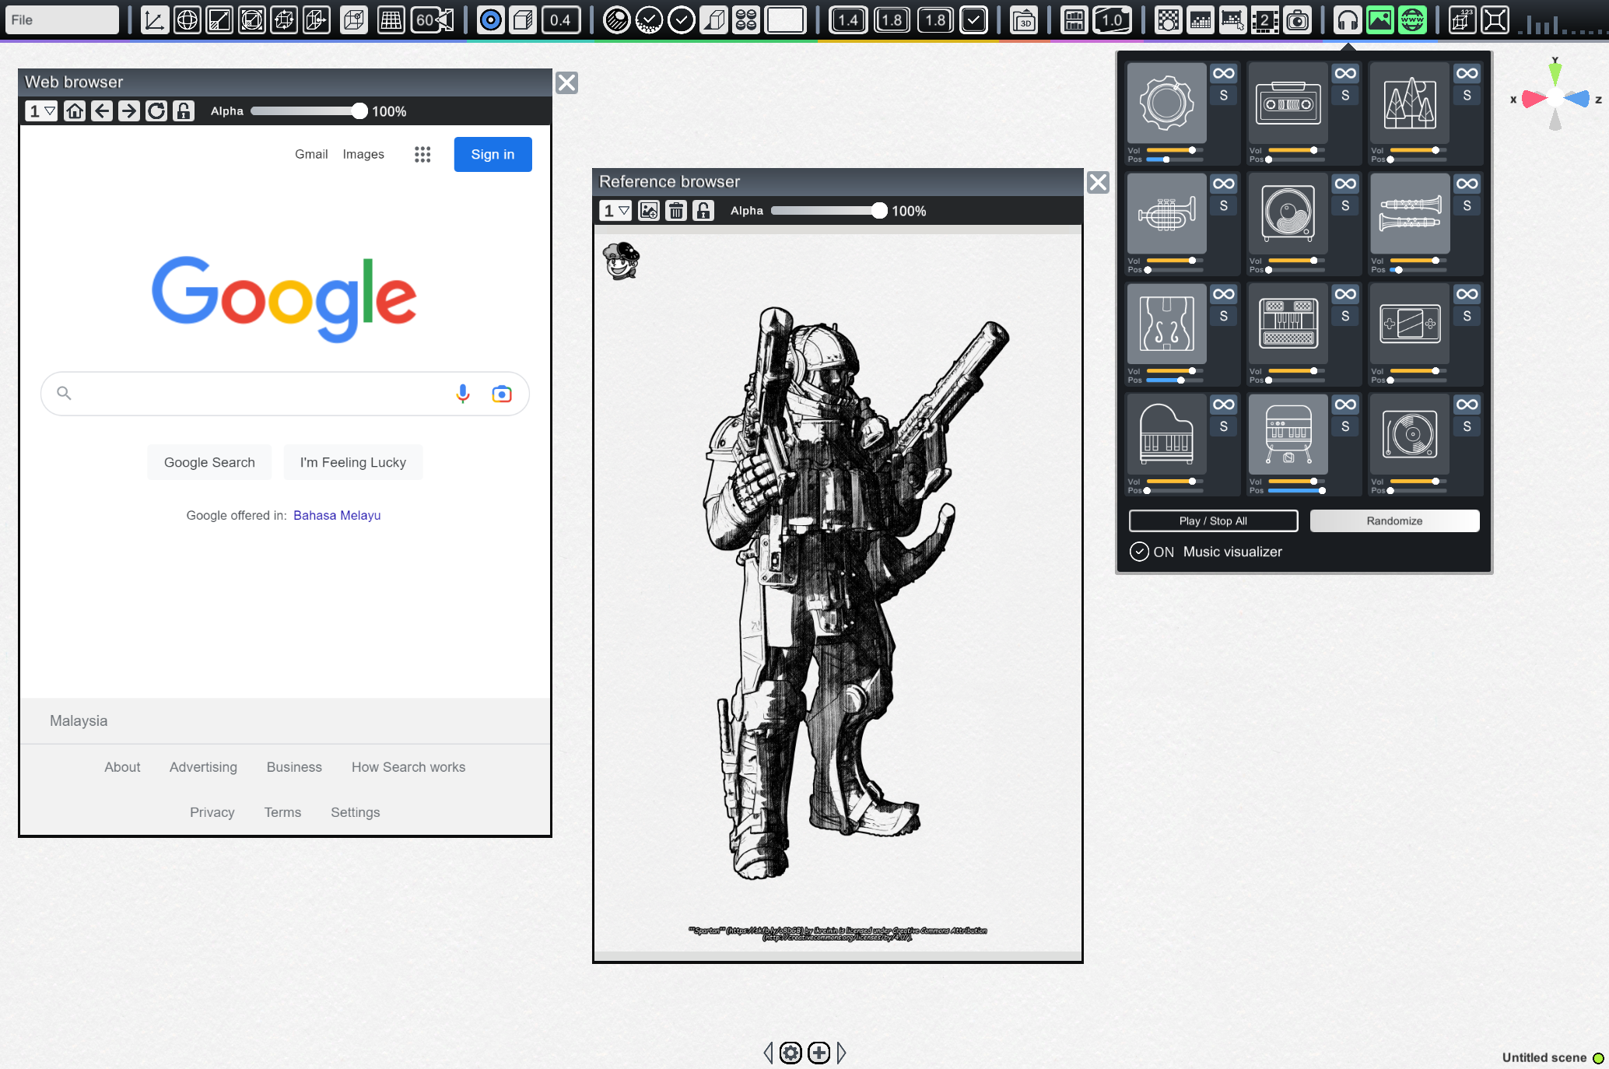This screenshot has height=1069, width=1609.
Task: Toggle the green www web browser icon
Action: click(1412, 20)
